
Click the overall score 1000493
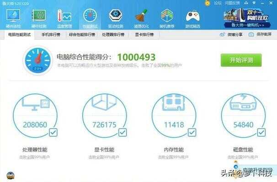tap(136, 57)
